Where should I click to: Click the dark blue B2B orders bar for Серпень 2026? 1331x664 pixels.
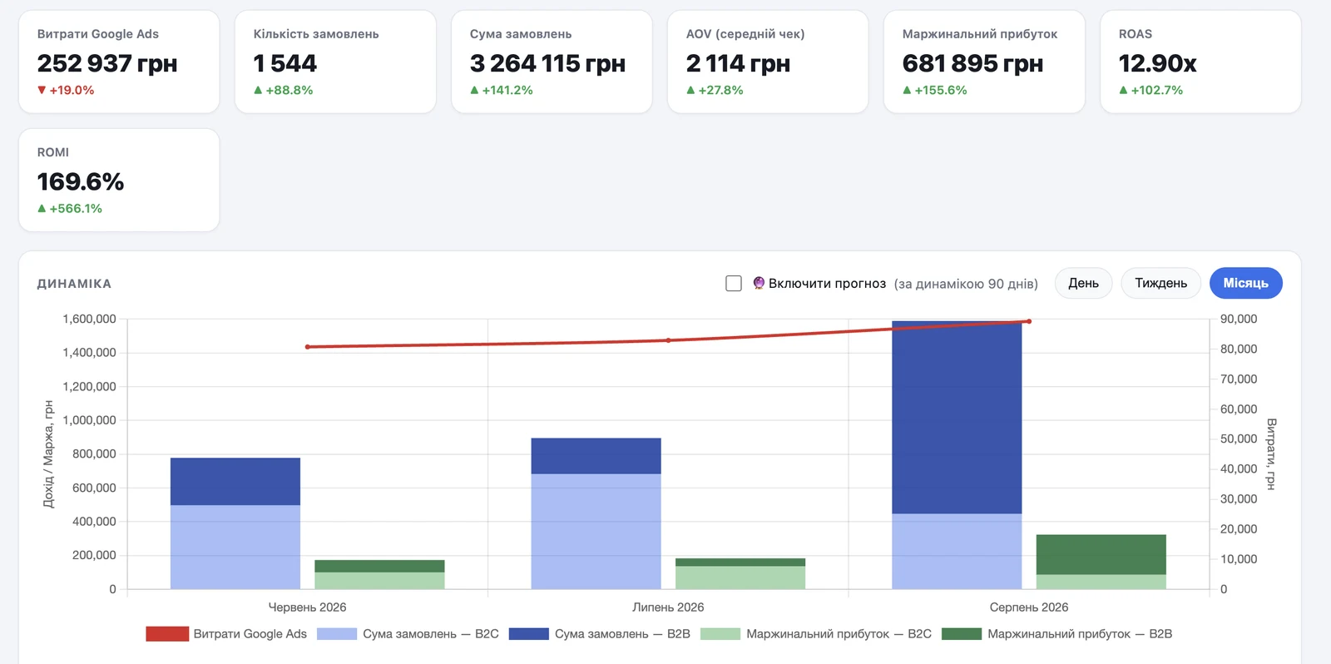957,418
